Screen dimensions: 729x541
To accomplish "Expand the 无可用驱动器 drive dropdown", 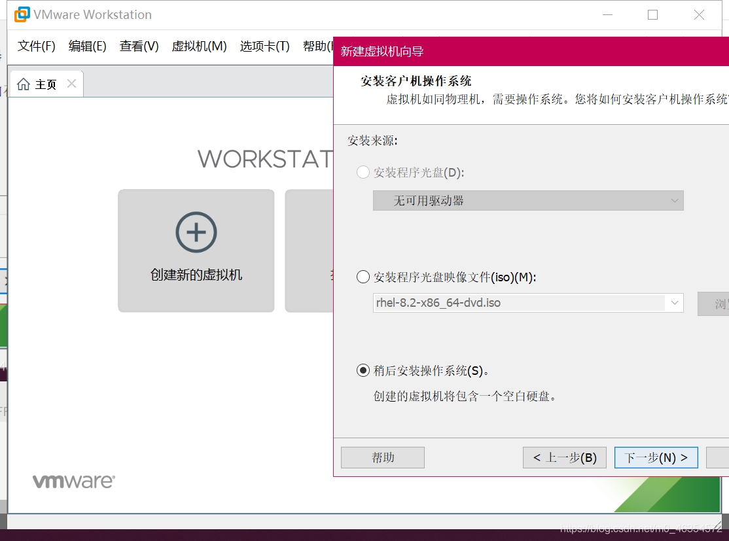I will [x=528, y=201].
